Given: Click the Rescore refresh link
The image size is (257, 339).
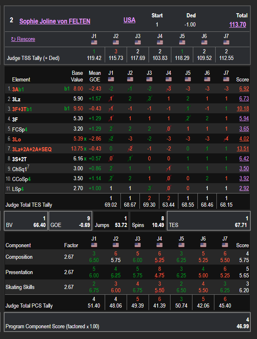Looking at the screenshot, I should pyautogui.click(x=23, y=39).
